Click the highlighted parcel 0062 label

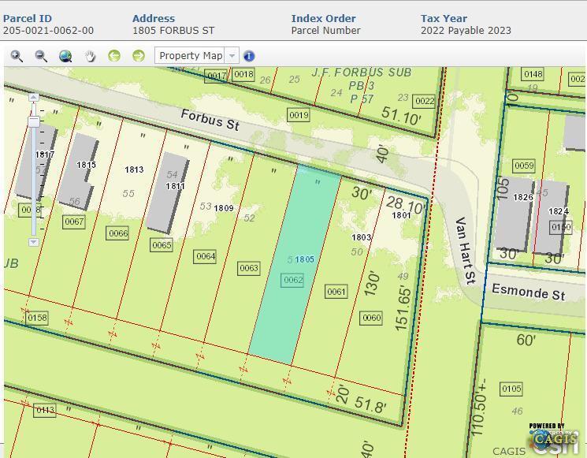coord(293,280)
